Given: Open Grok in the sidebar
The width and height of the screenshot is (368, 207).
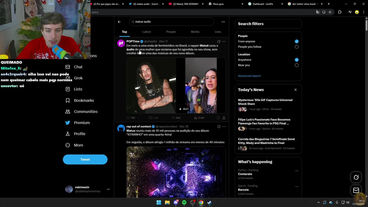Looking at the screenshot, I should click(74, 78).
